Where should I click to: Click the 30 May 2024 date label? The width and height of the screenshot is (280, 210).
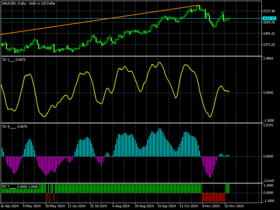[x=55, y=206]
